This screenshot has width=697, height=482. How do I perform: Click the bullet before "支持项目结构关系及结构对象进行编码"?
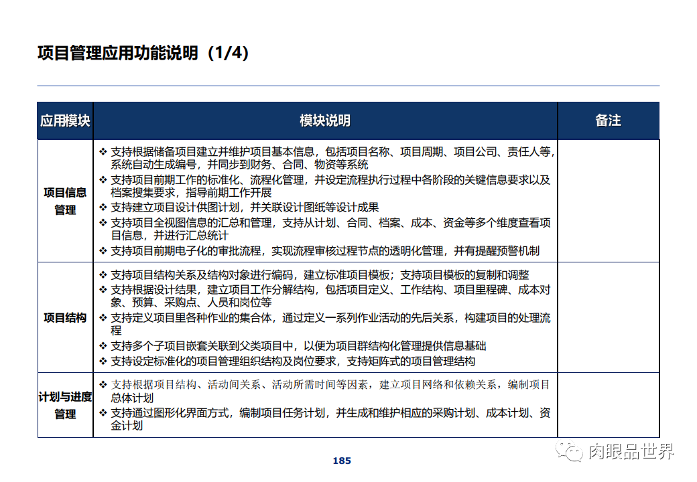click(102, 274)
